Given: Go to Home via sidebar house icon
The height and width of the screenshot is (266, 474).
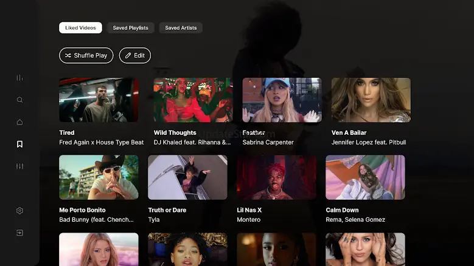Looking at the screenshot, I should pyautogui.click(x=19, y=122).
